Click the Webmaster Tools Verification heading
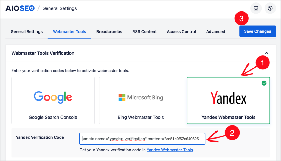The width and height of the screenshot is (281, 161). [x=43, y=53]
